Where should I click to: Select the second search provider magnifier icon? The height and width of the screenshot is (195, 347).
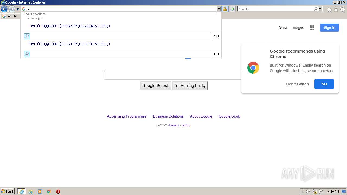(x=27, y=54)
